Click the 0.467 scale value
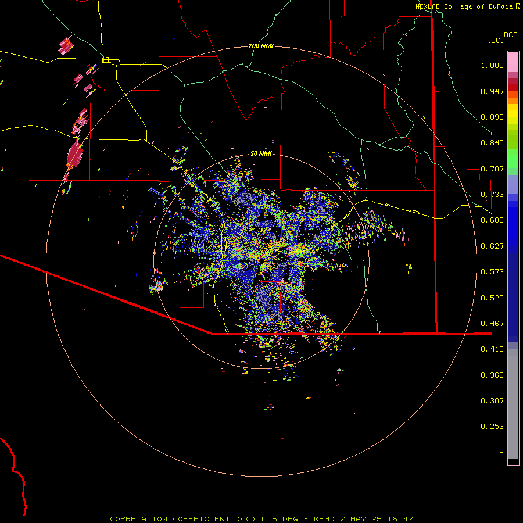The width and height of the screenshot is (523, 523). [492, 324]
